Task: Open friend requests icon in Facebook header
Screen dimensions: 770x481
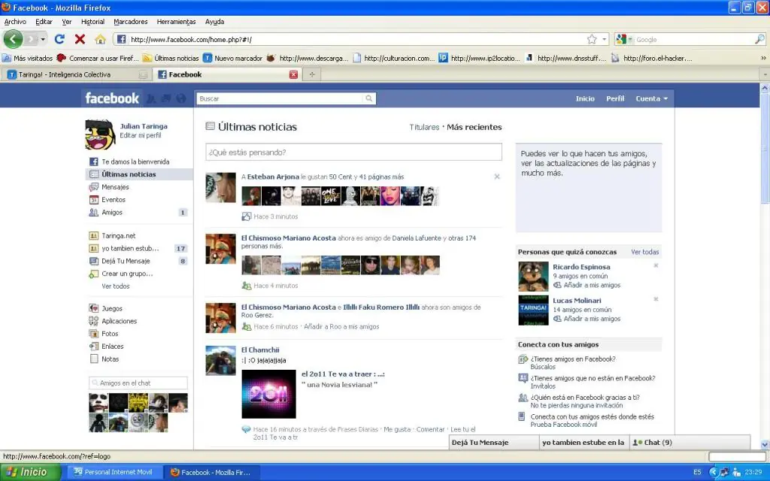Action: coord(151,98)
